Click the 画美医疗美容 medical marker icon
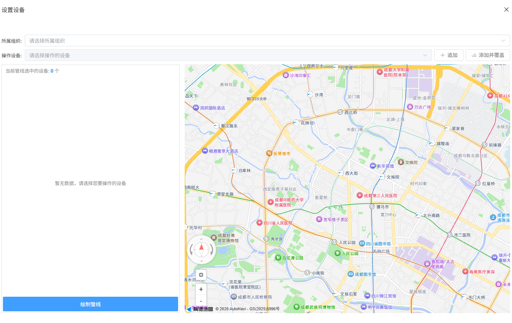This screenshot has height=323, width=512. [x=465, y=272]
